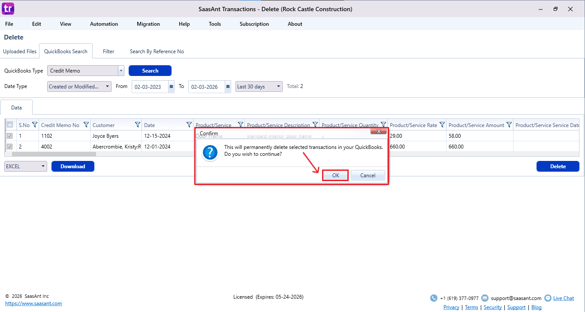Open the saasant.com website link
This screenshot has width=585, height=312.
[33, 303]
